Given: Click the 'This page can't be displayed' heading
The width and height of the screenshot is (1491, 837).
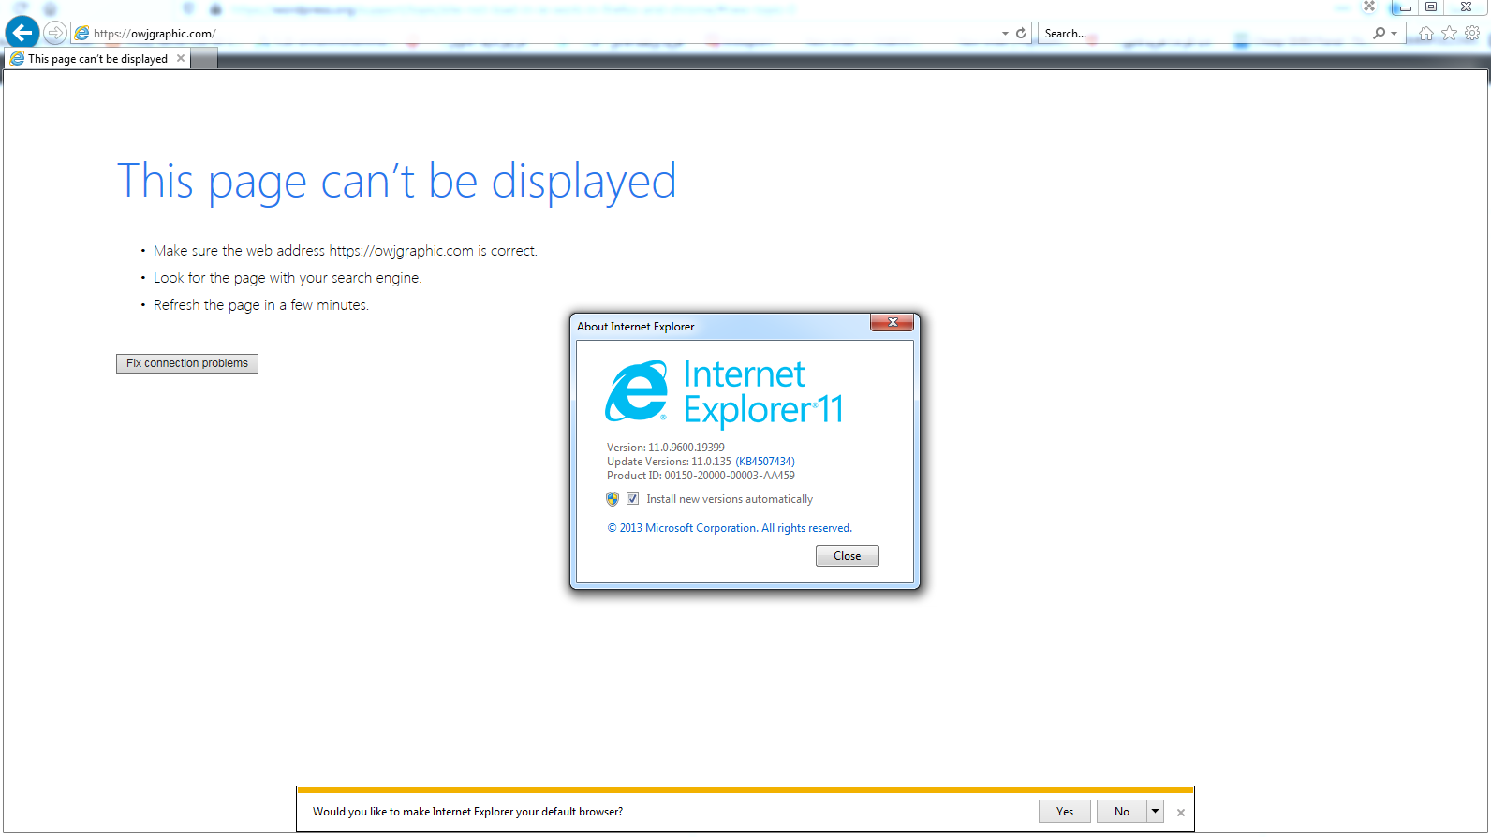Looking at the screenshot, I should [397, 181].
